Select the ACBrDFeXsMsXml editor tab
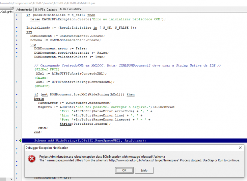247x181 pixels. (x=70, y=9)
